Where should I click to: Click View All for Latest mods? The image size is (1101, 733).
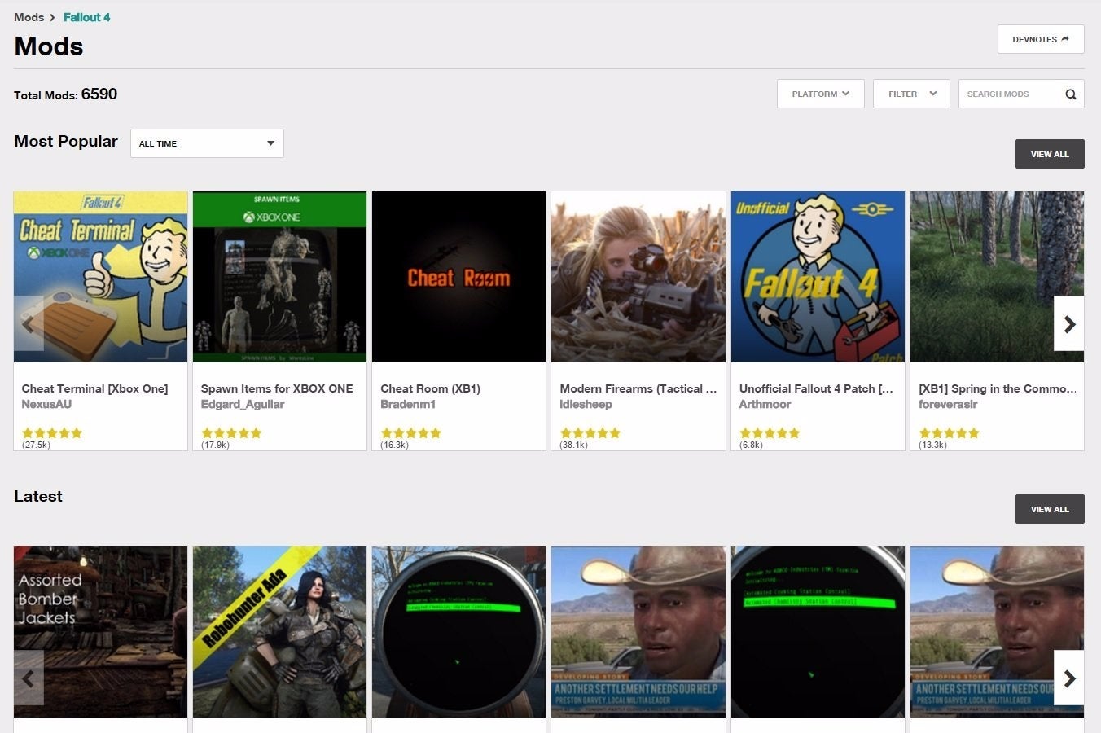[1049, 509]
